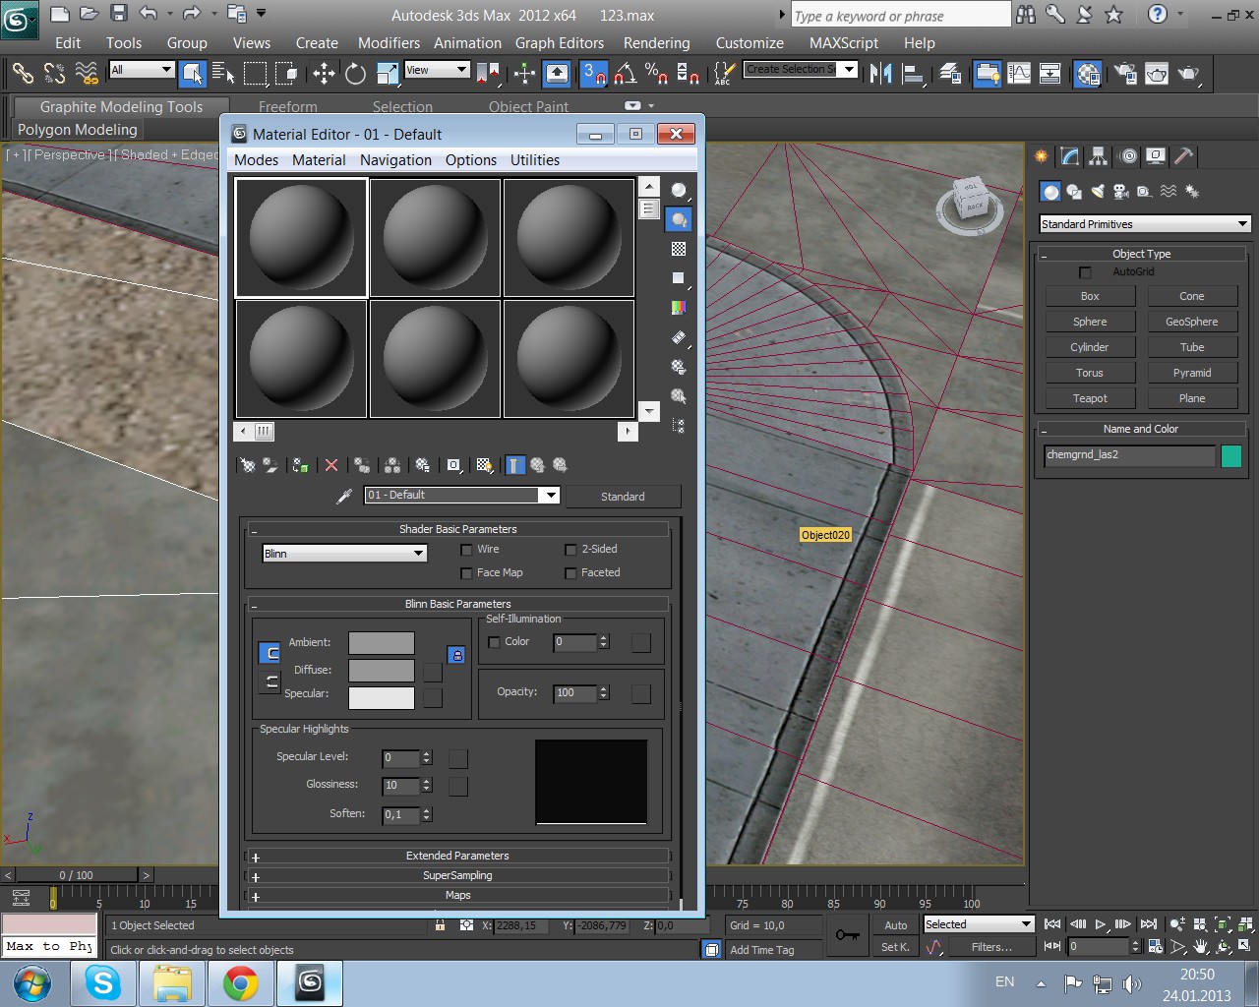This screenshot has width=1259, height=1007.
Task: Click the Pyramid object type button
Action: pyautogui.click(x=1192, y=373)
